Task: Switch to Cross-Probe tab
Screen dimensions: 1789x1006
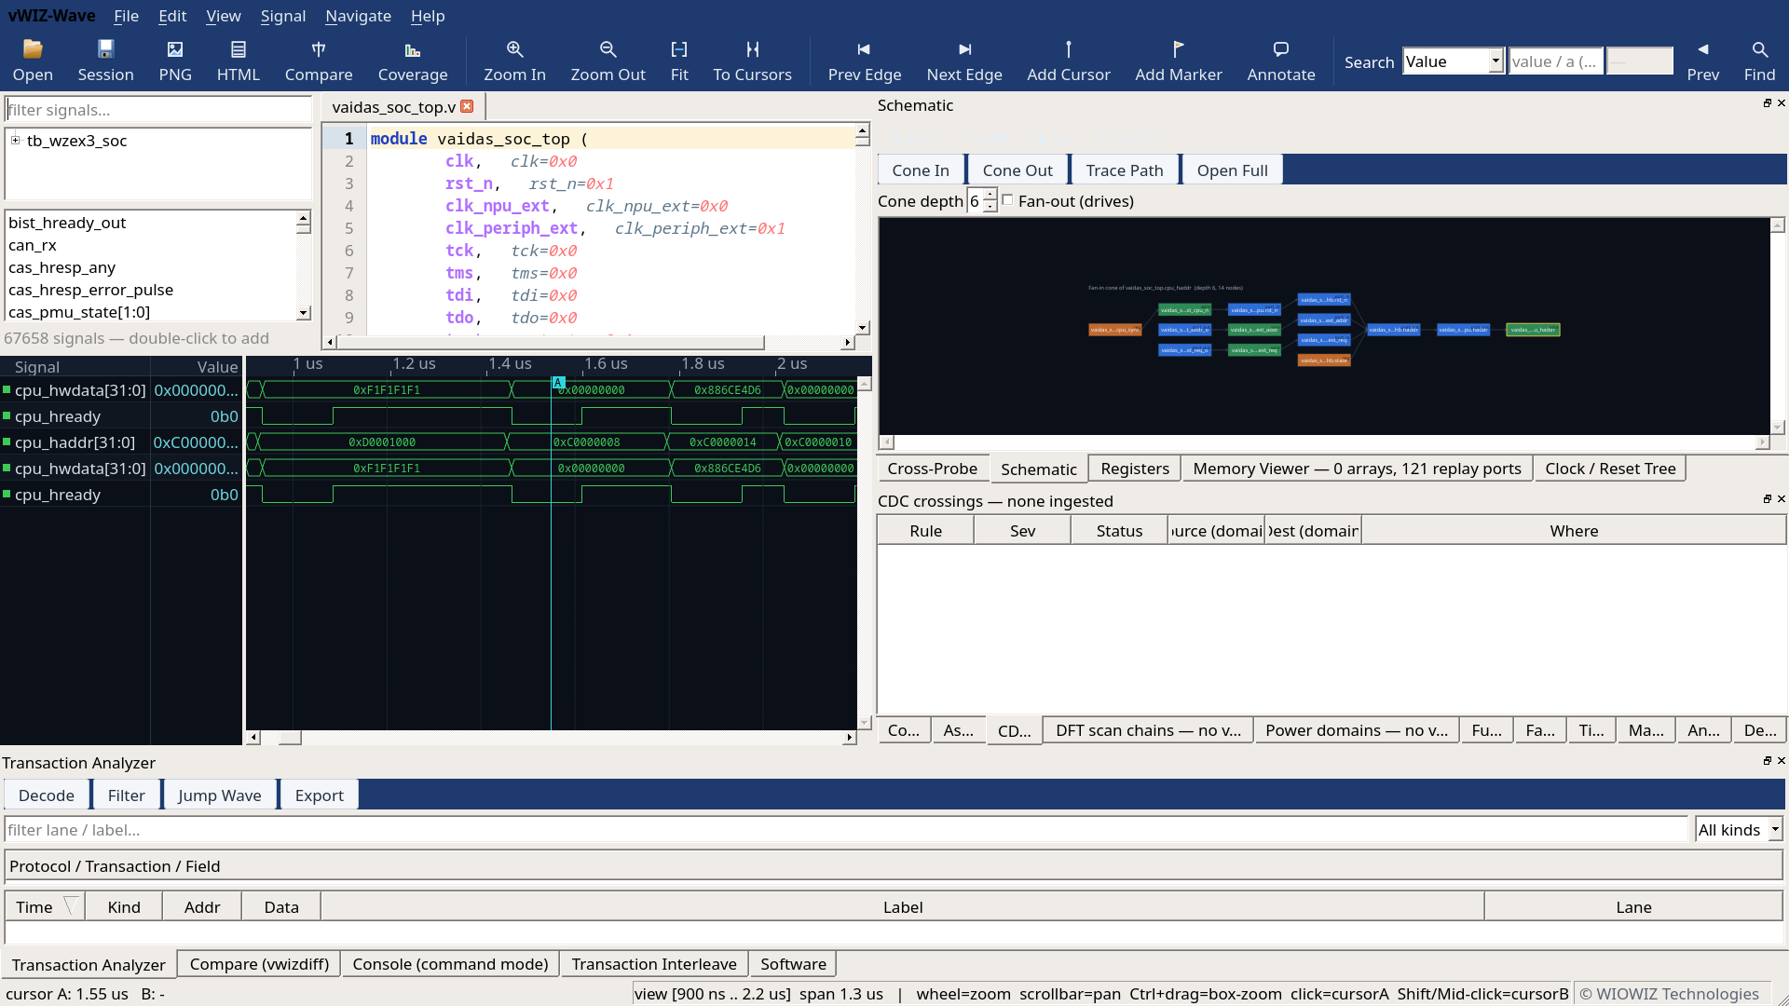Action: point(933,469)
